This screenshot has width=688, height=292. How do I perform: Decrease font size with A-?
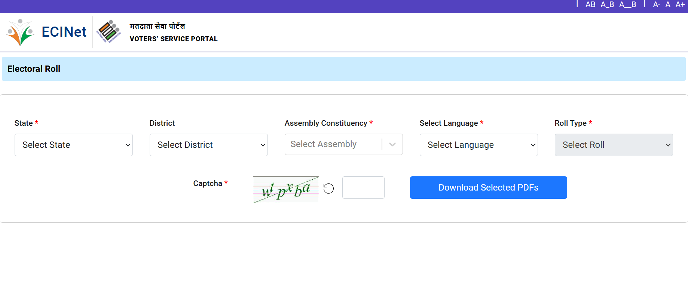[656, 4]
